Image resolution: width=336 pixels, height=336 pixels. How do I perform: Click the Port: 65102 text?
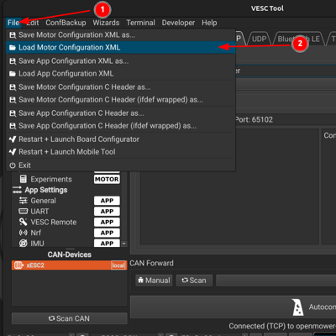tap(254, 120)
